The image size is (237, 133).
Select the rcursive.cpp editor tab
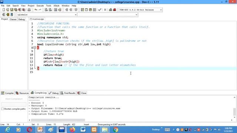(x=37, y=19)
